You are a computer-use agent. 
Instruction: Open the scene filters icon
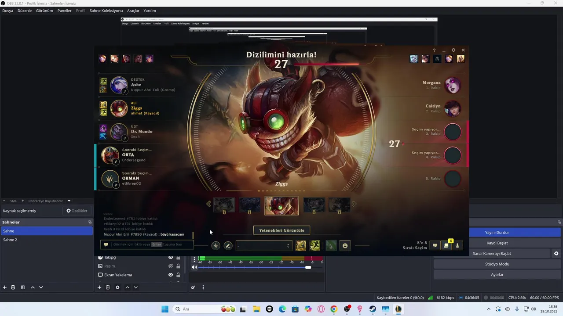point(22,287)
